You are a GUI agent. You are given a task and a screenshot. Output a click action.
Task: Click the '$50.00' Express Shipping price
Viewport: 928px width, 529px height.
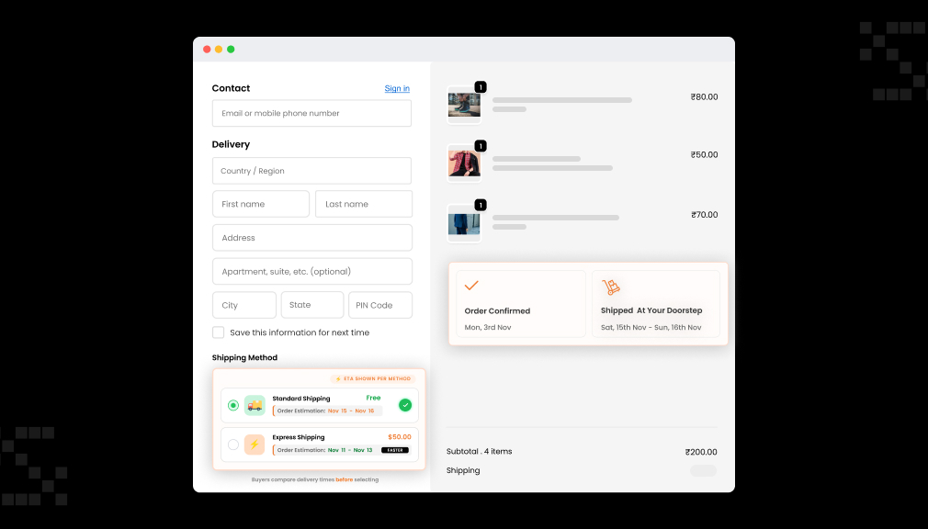400,436
